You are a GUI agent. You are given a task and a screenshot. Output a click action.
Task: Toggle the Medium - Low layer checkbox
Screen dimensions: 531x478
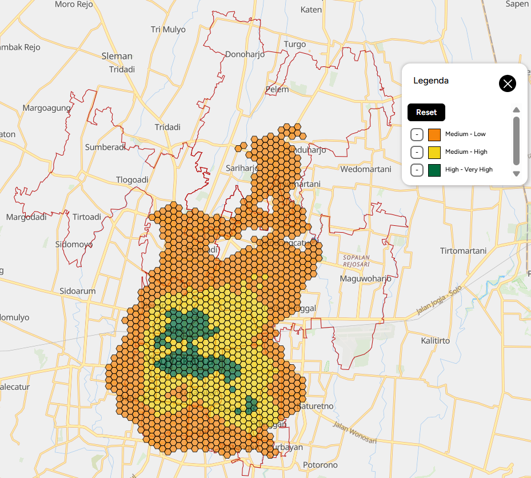417,134
